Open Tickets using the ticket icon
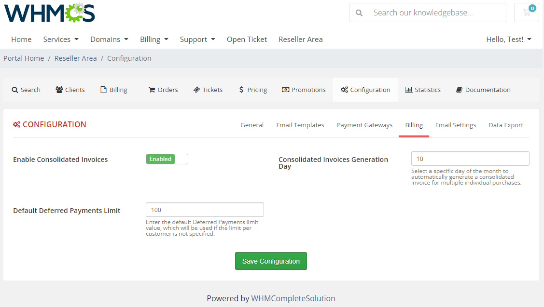 coord(196,89)
